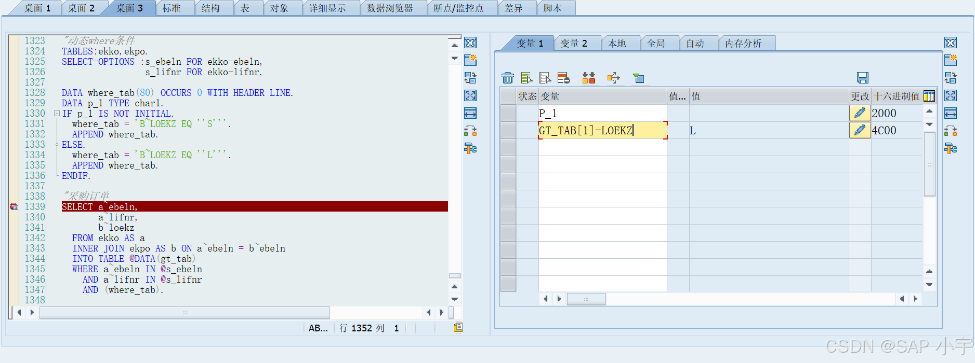The image size is (975, 363).
Task: Collapse the IF block at line 1330
Action: tap(57, 113)
